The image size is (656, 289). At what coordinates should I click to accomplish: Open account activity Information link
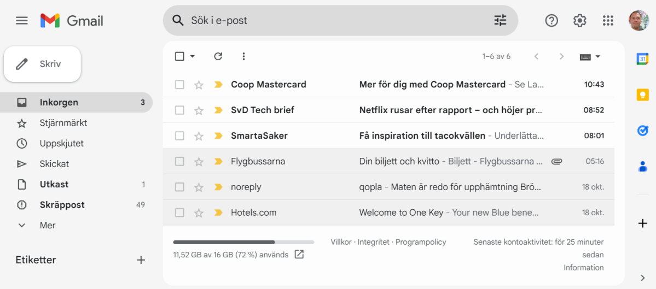coord(584,268)
